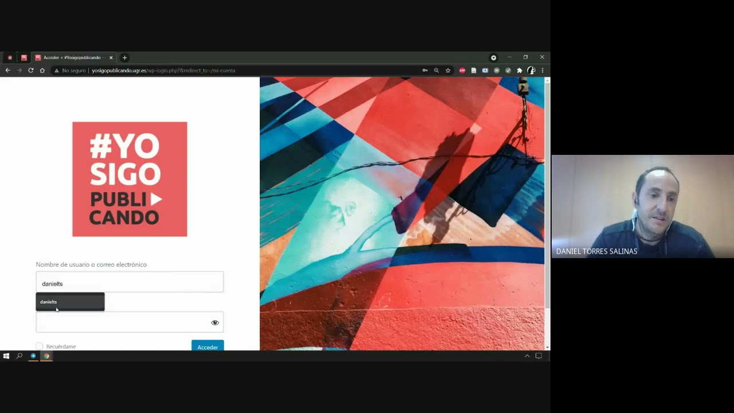This screenshot has height=413, width=734.
Task: Focus the password input field
Action: point(130,322)
